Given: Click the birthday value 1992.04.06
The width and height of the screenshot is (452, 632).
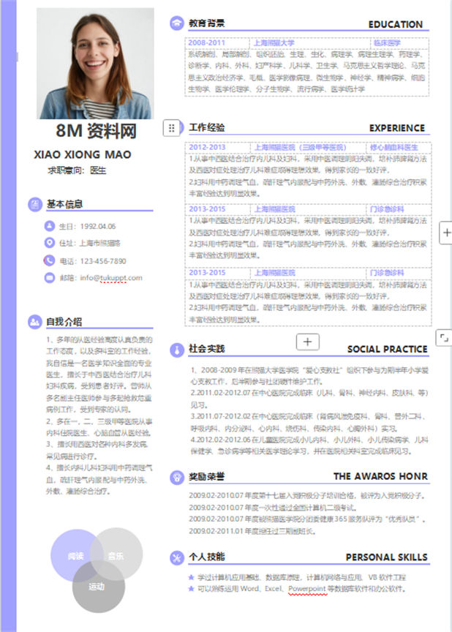Looking at the screenshot, I should [98, 226].
